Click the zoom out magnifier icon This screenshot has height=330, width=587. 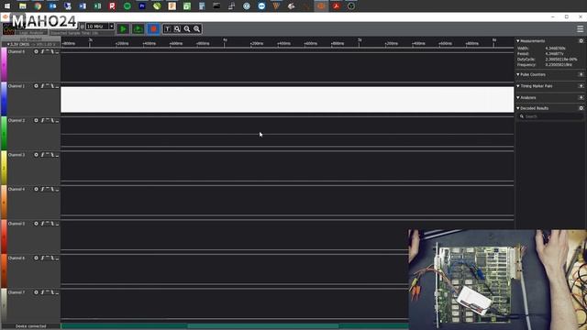[187, 28]
